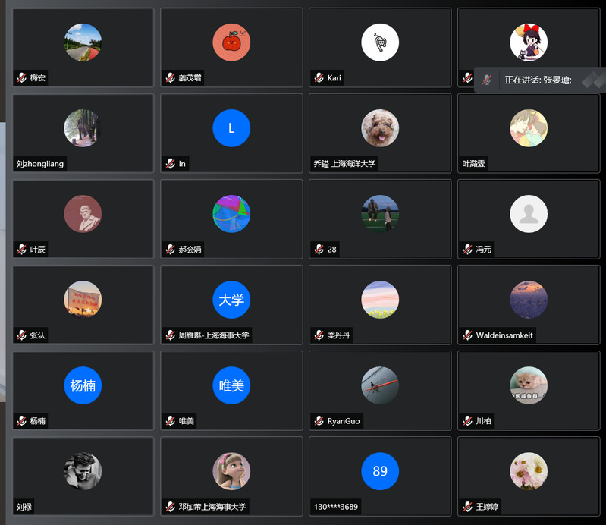
Task: Open the brown dog profile avatar
Action: click(x=380, y=128)
